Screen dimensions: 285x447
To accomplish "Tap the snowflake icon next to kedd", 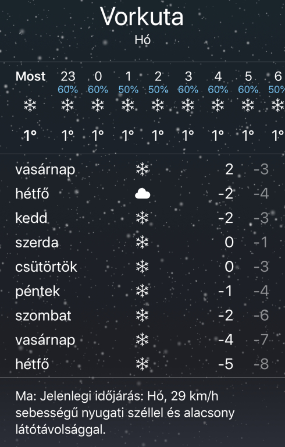I will click(142, 218).
